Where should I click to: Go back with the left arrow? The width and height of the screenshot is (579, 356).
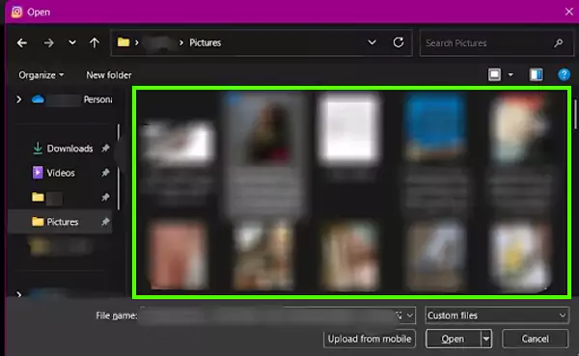point(22,43)
